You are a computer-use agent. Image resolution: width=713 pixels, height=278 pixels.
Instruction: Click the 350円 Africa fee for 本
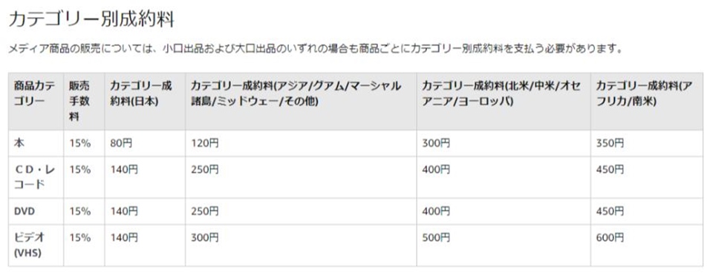coord(610,144)
